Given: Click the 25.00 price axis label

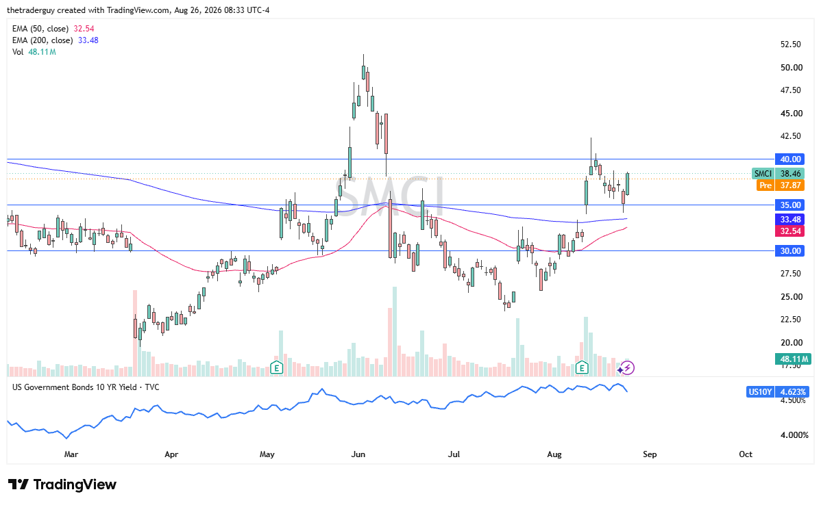Looking at the screenshot, I should click(791, 297).
